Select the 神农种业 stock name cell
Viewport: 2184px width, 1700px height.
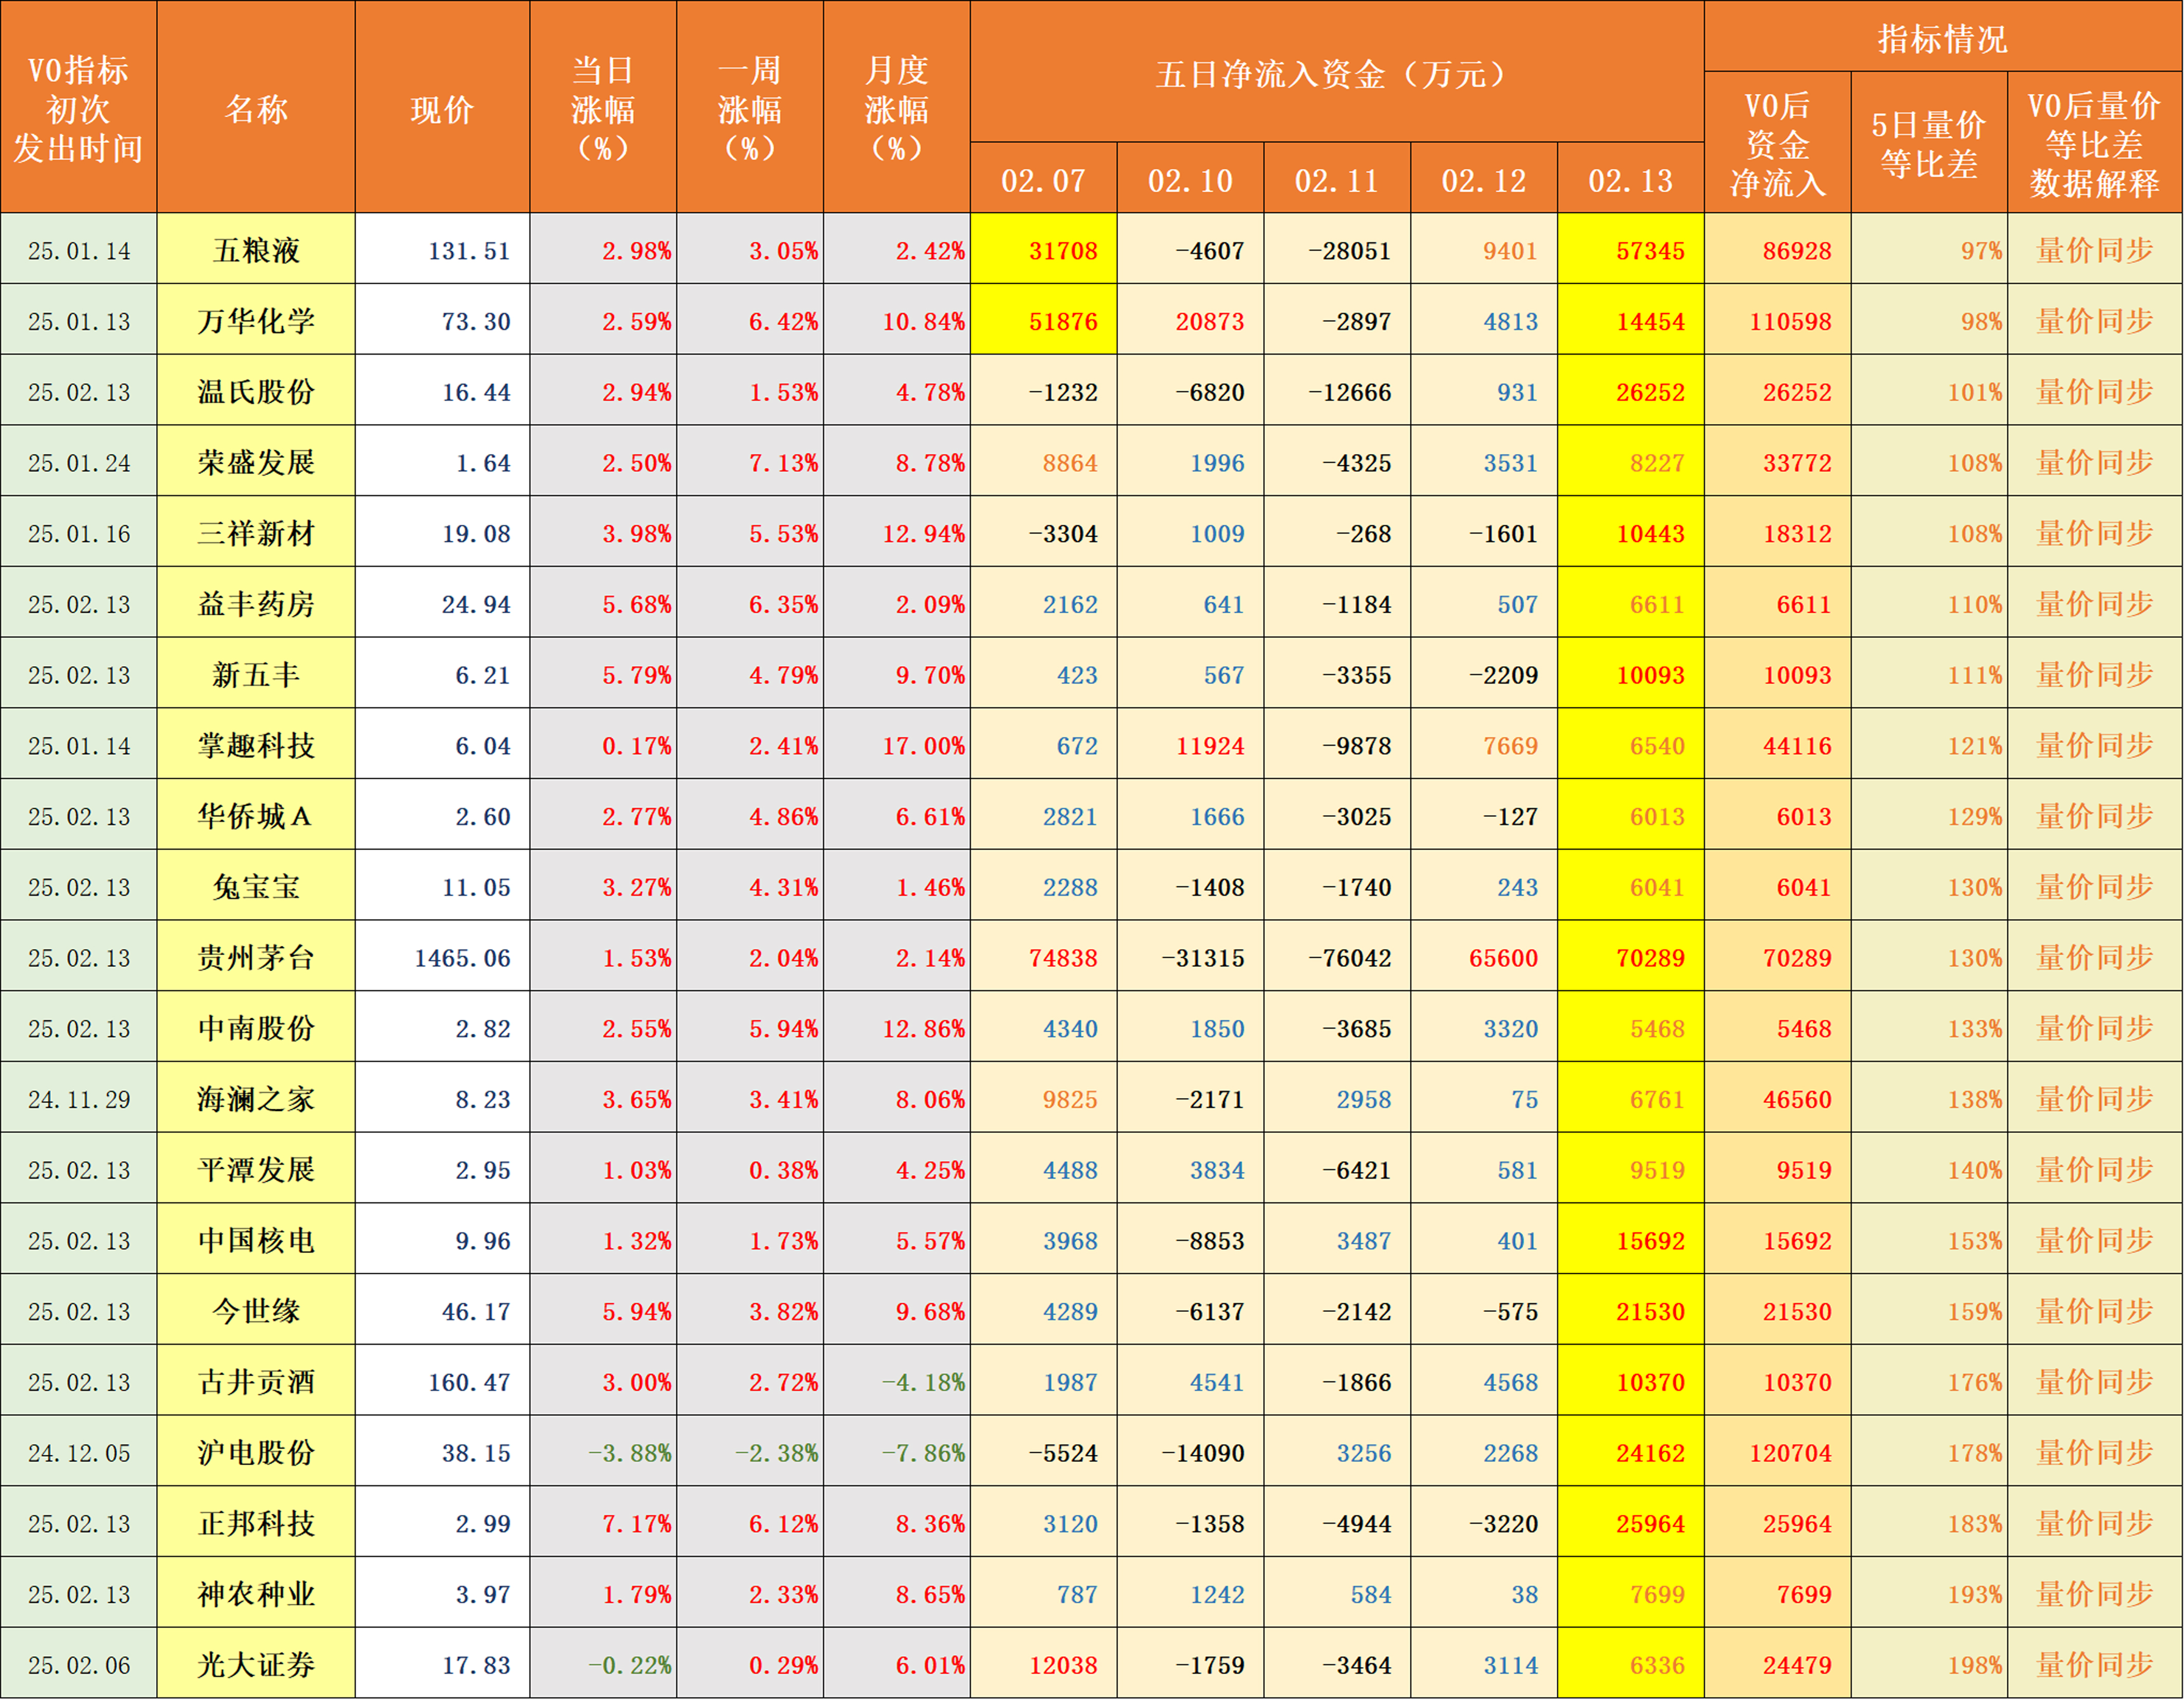(256, 1593)
